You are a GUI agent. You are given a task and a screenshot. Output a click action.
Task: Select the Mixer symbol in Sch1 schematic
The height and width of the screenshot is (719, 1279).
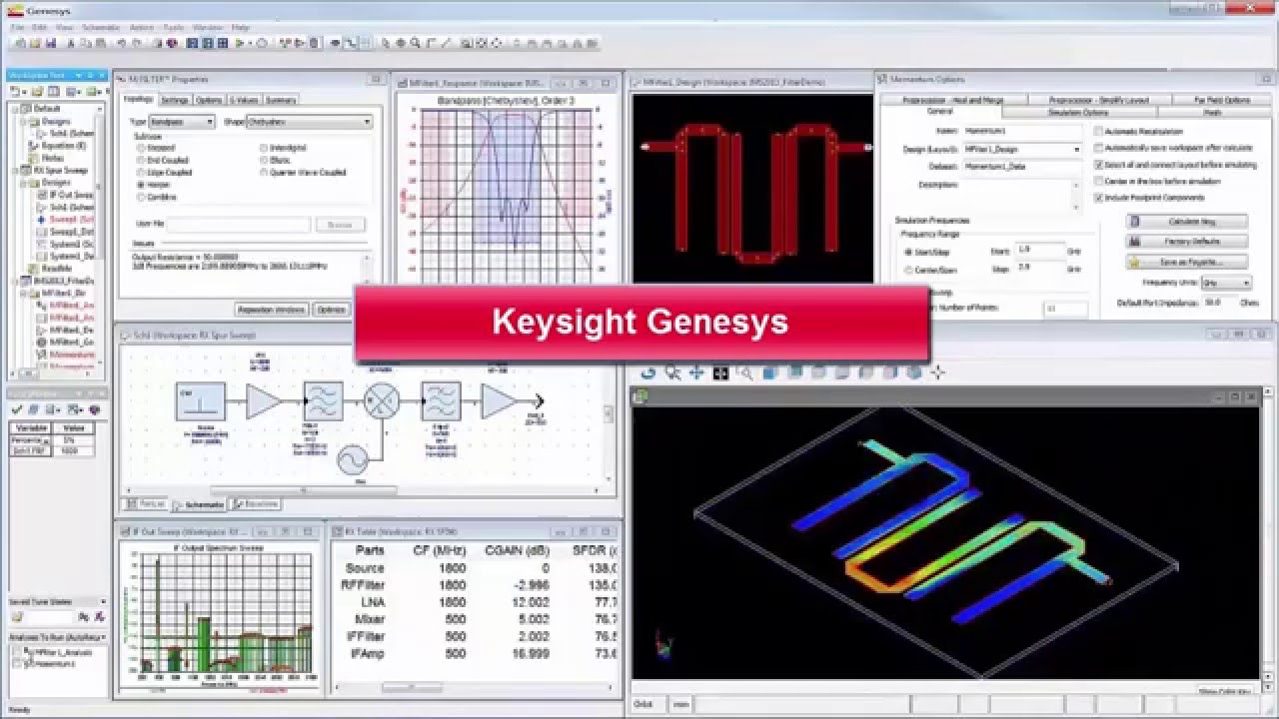[x=381, y=401]
